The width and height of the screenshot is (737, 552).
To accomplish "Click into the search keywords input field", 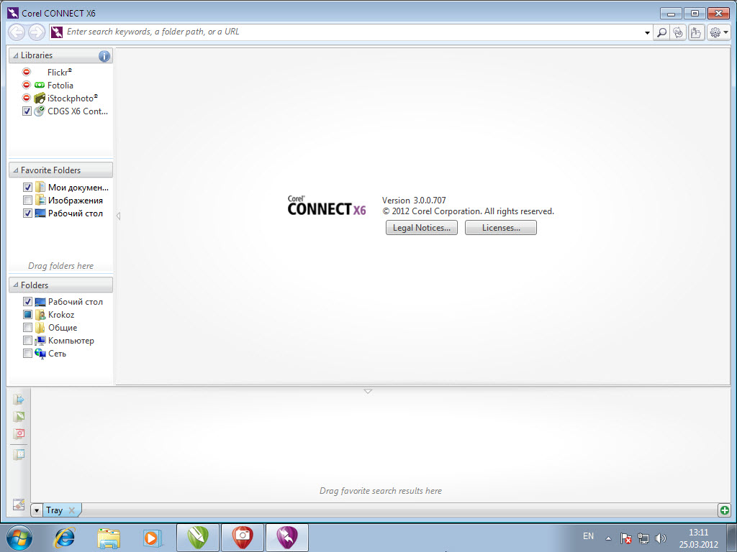I will coord(345,32).
